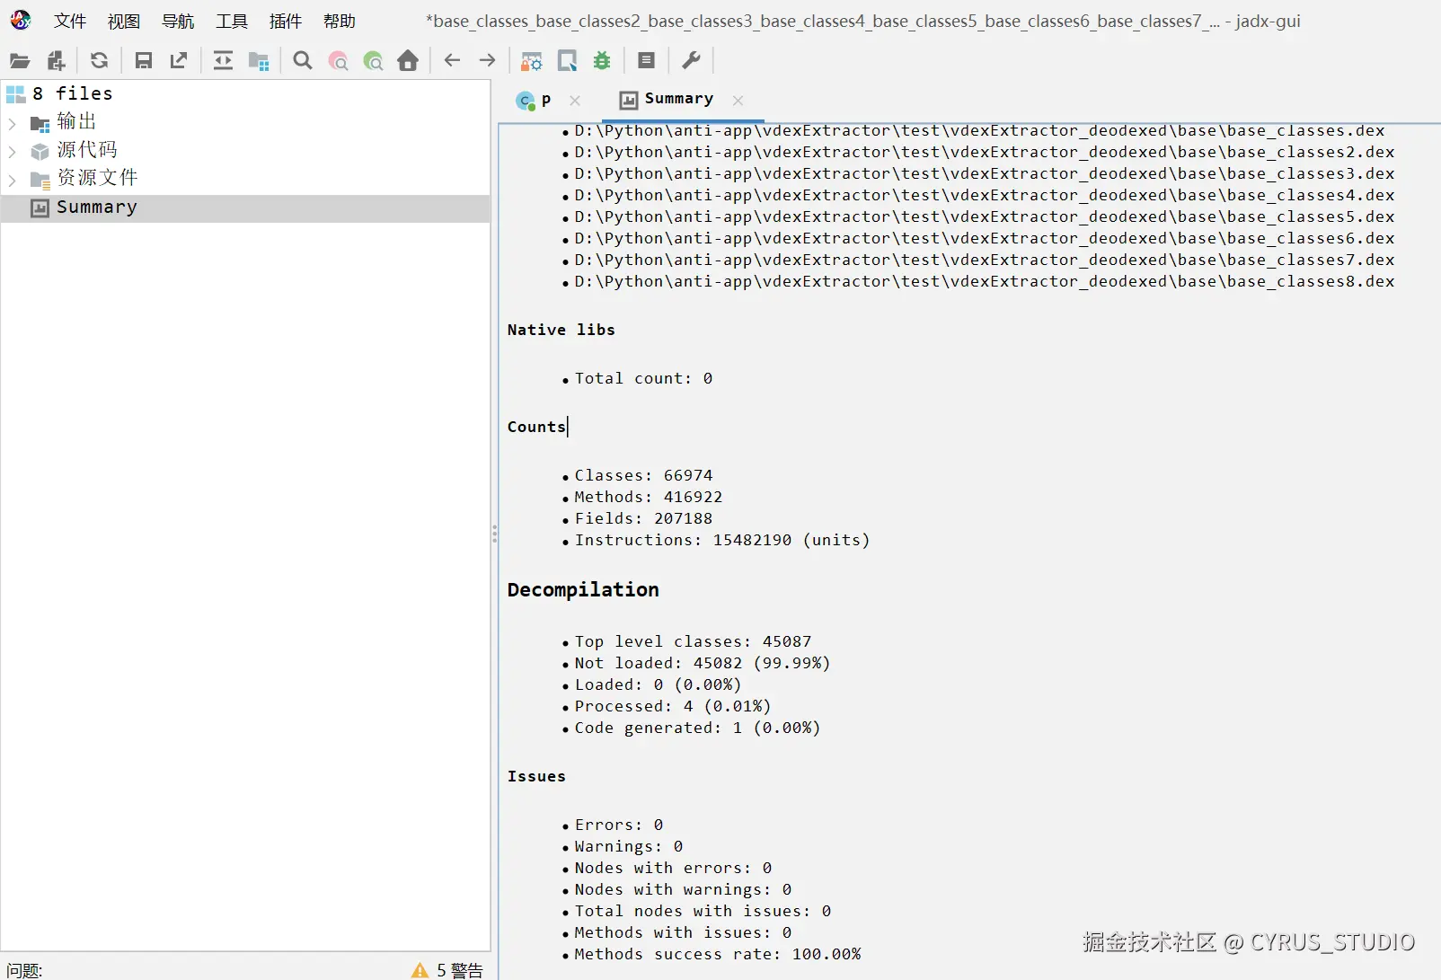1441x980 pixels.
Task: Open the 工具 menu
Action: (232, 21)
